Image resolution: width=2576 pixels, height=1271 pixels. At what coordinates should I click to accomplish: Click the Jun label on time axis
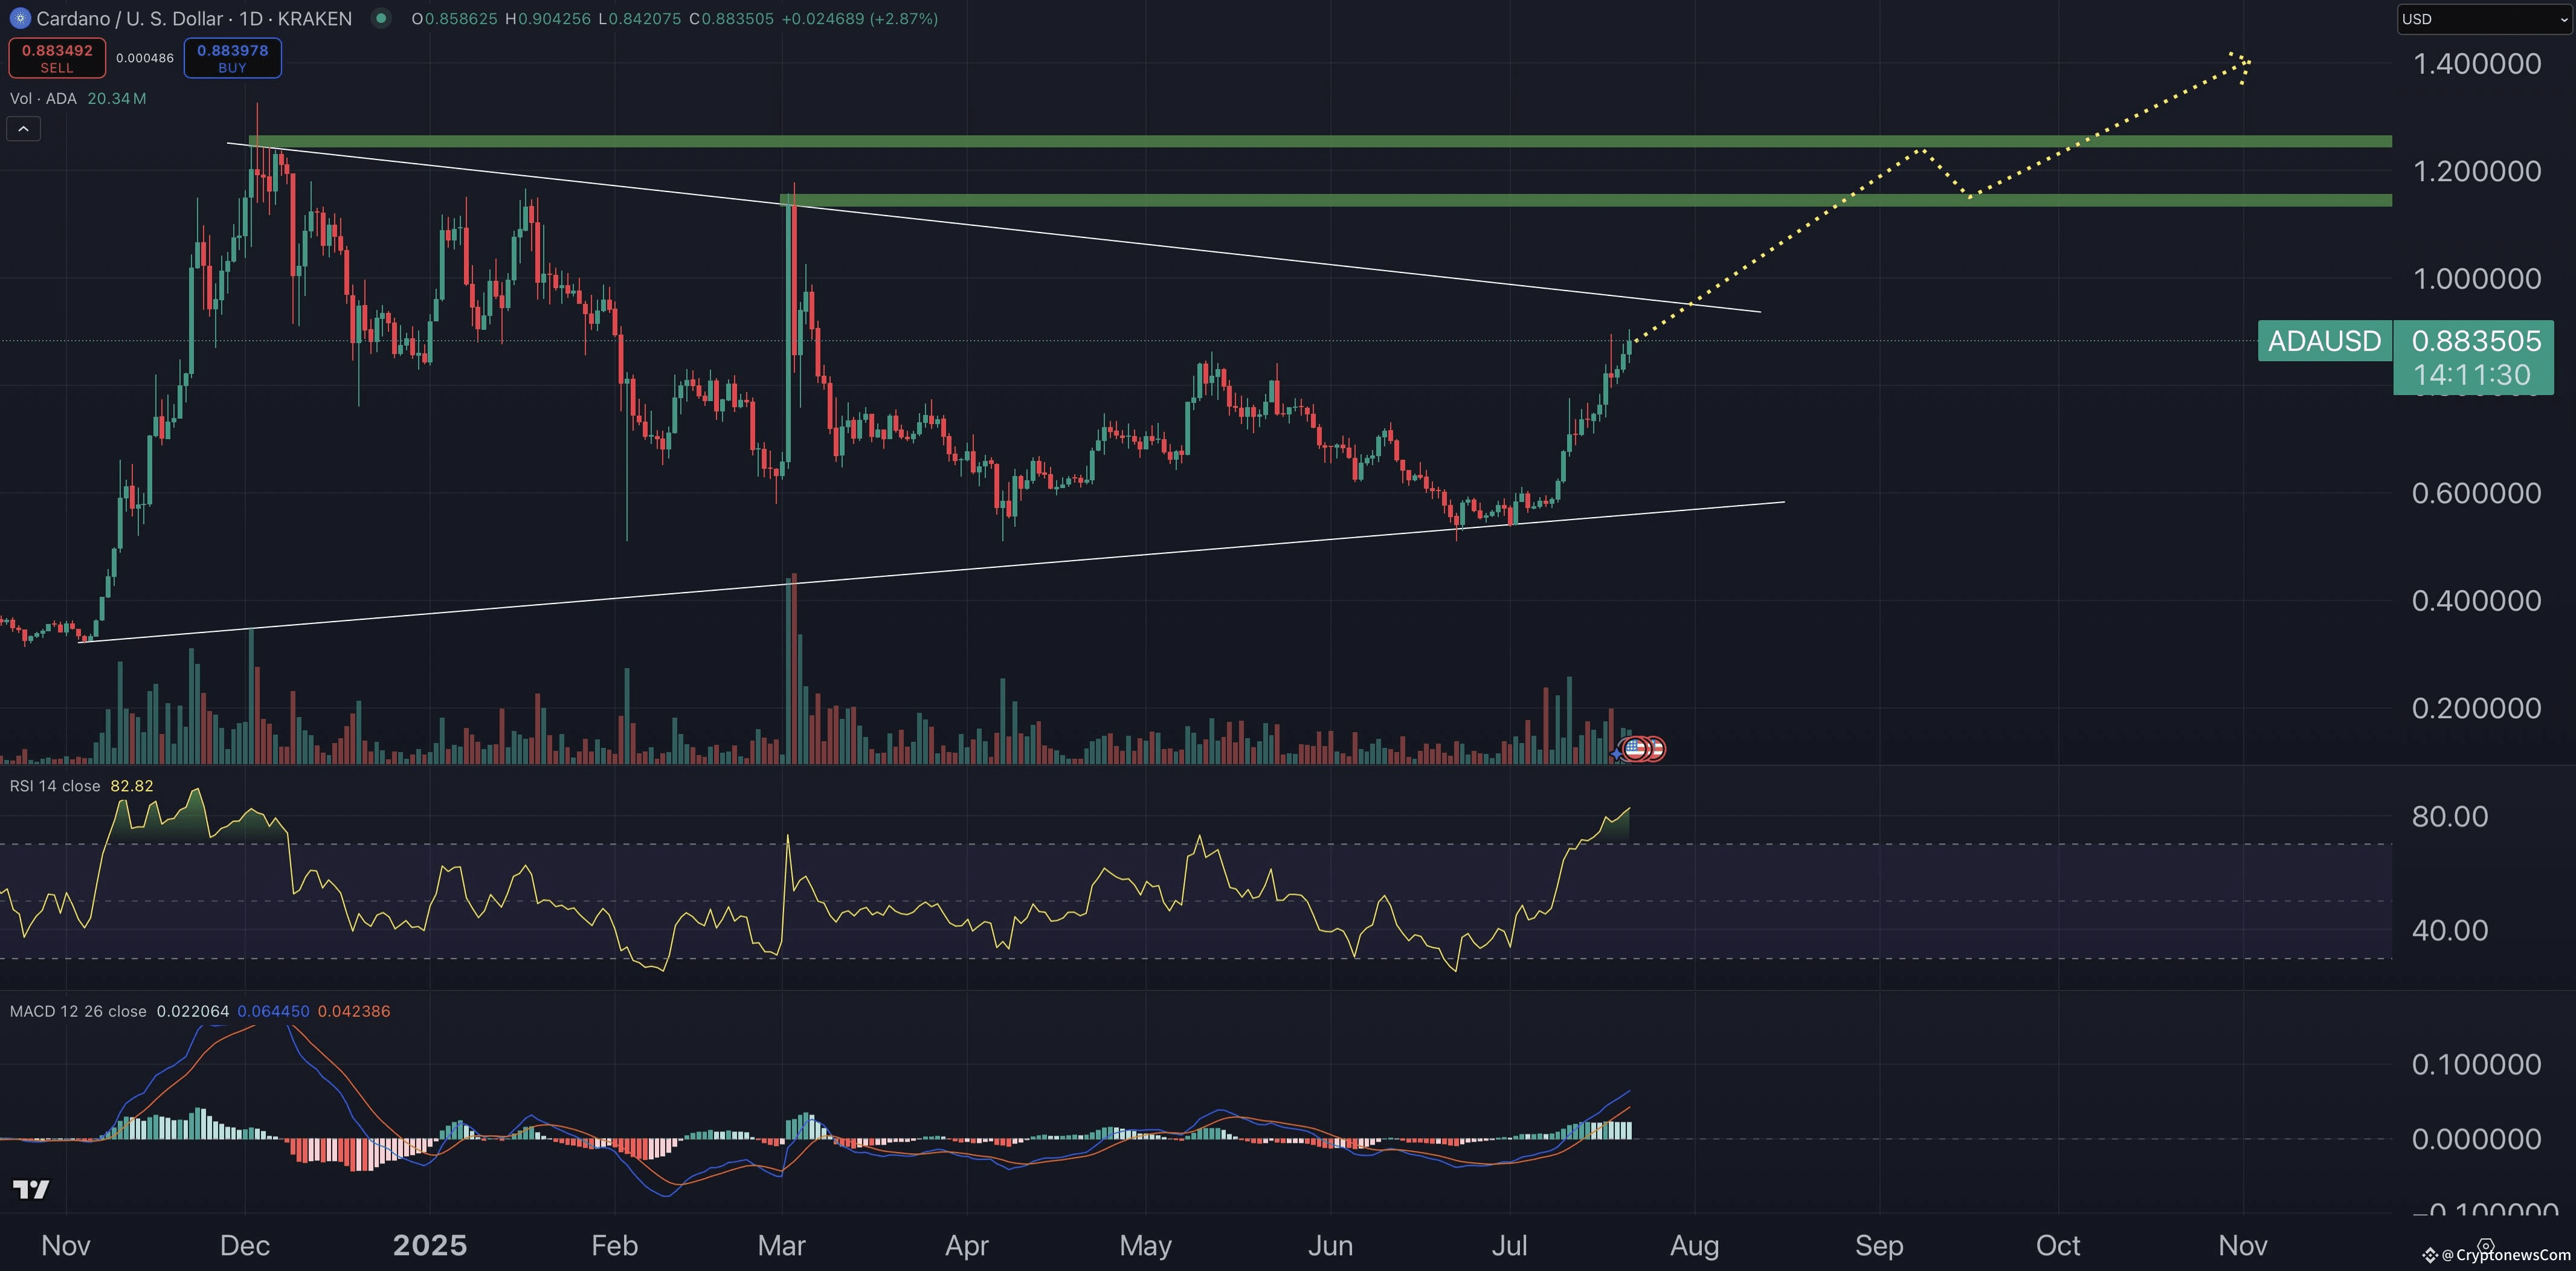coord(1331,1246)
